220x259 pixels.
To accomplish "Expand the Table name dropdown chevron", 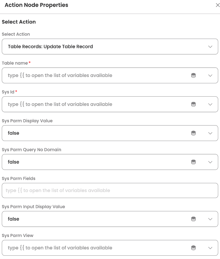I will [210, 75].
